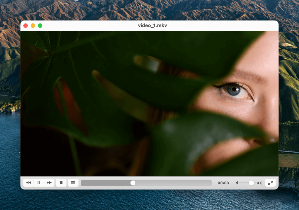Click the seek bar's round playhead
299x210 pixels.
point(133,183)
